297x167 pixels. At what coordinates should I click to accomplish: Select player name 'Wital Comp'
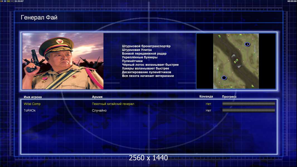pyautogui.click(x=32, y=104)
